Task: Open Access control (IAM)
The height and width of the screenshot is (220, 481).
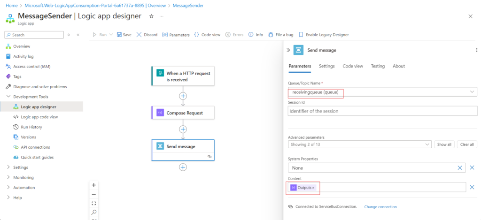Action: coord(31,67)
